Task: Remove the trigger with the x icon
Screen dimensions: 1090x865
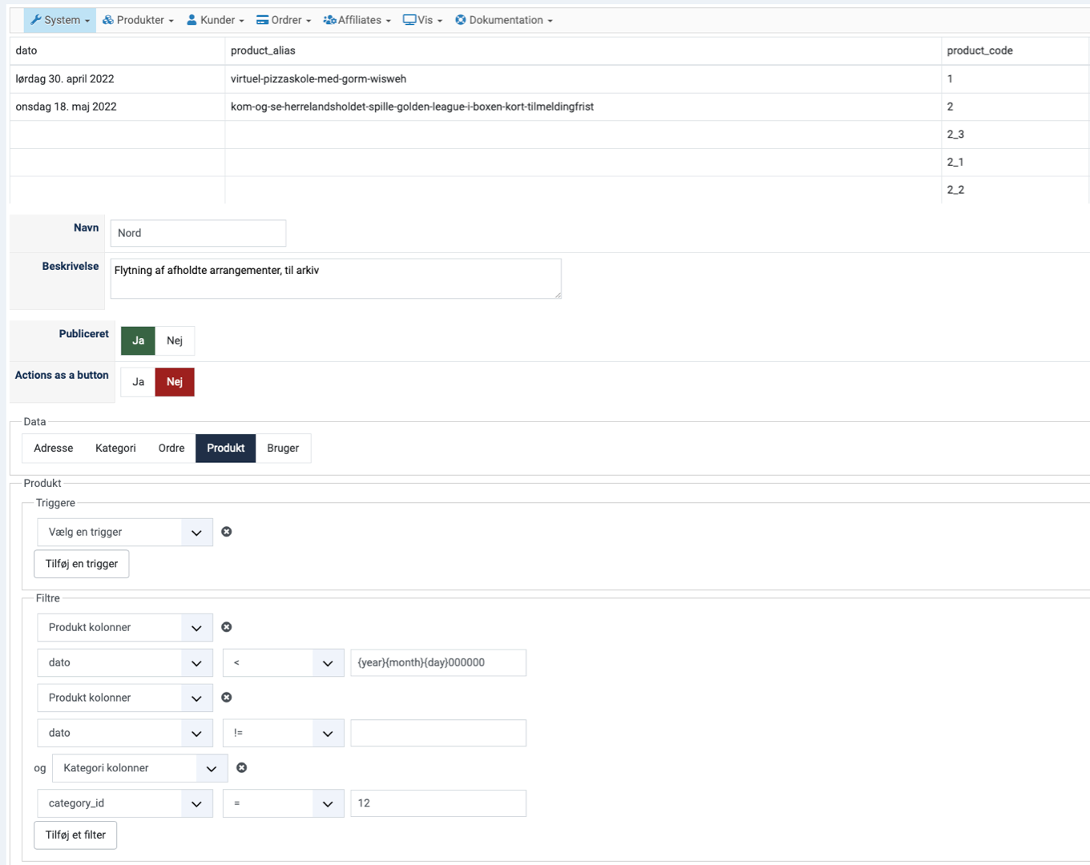Action: point(227,532)
